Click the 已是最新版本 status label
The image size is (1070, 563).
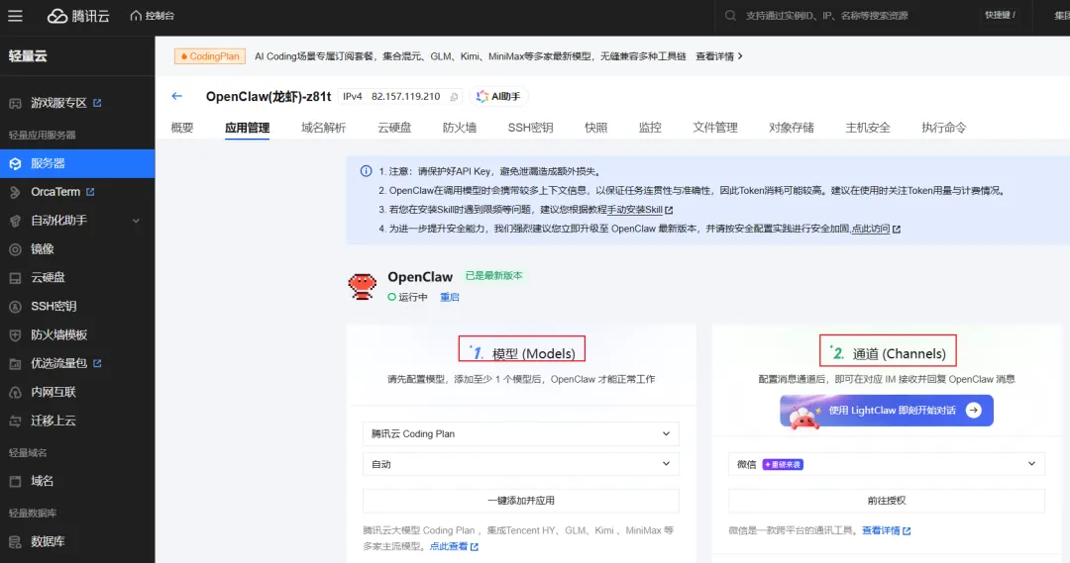[493, 275]
